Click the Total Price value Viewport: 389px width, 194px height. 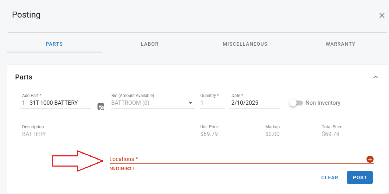click(331, 134)
